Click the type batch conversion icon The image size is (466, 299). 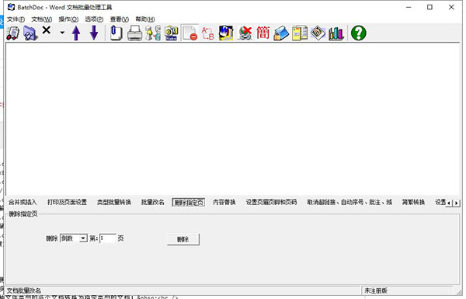(x=153, y=33)
